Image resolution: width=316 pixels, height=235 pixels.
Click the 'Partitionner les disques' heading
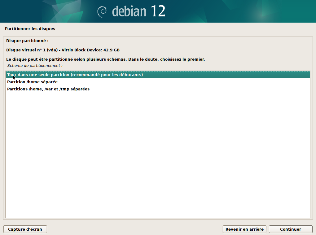point(30,28)
